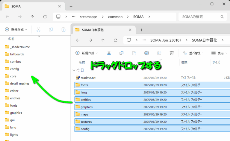Go up one level in SOMA日本語化 window
The height and width of the screenshot is (141, 230).
tap(103, 40)
